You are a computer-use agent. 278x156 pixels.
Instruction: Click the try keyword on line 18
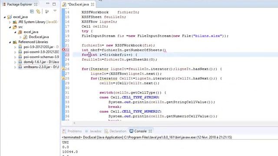coord(85,31)
